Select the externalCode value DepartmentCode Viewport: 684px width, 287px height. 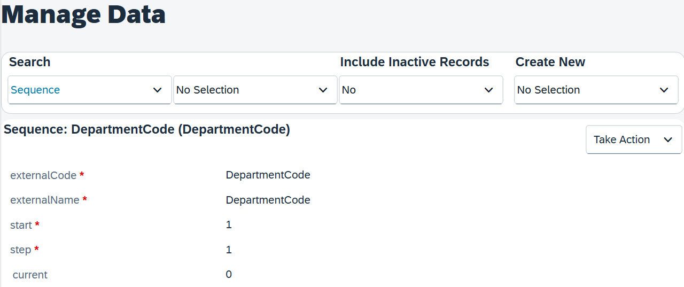268,175
